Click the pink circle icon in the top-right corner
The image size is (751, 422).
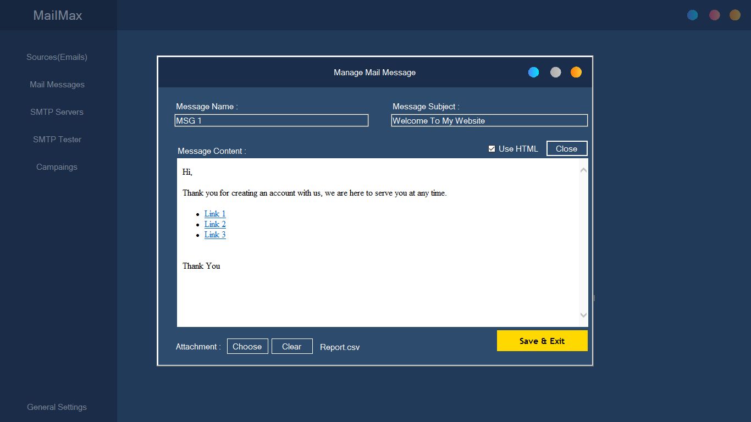click(x=714, y=15)
